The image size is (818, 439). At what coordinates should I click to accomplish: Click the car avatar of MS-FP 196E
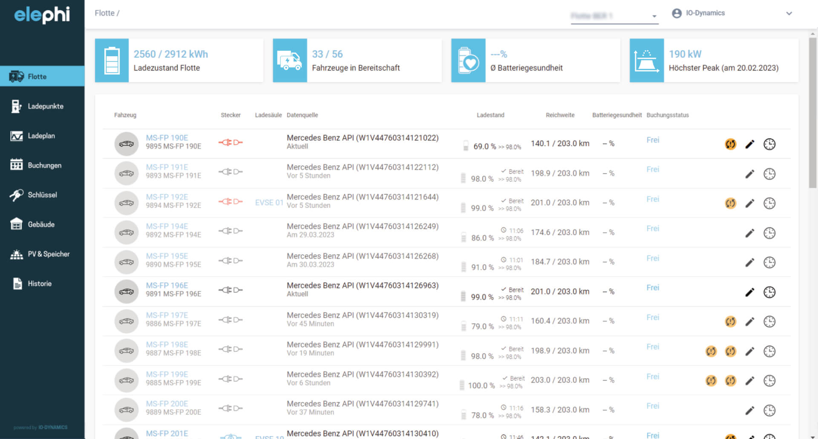[x=126, y=292]
